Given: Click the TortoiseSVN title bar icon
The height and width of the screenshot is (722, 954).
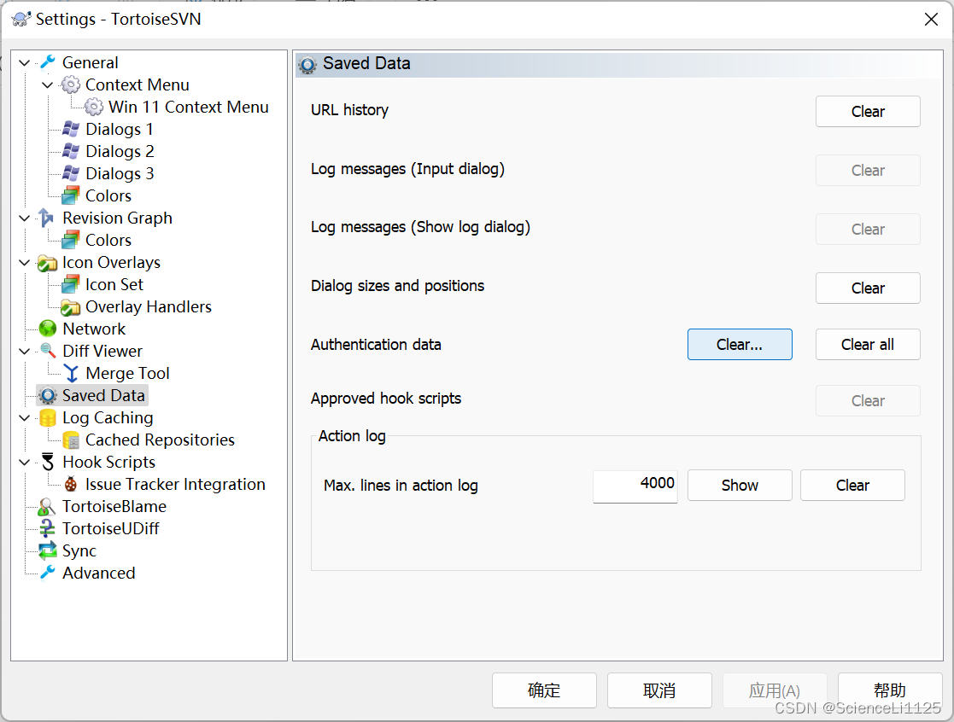Looking at the screenshot, I should click(x=20, y=19).
